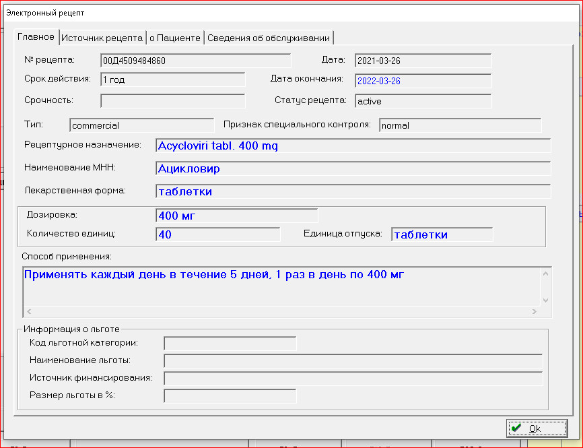The height and width of the screenshot is (448, 583).
Task: Click the up arrow of the Способ применения scrollbar
Action: pyautogui.click(x=545, y=274)
